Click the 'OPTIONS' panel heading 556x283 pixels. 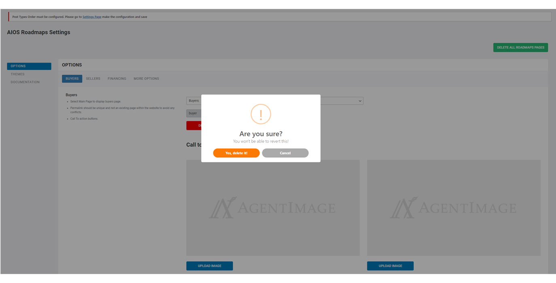tap(72, 65)
